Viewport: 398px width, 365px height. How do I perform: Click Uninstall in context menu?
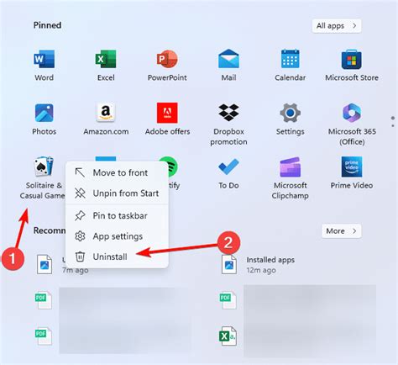pos(117,257)
